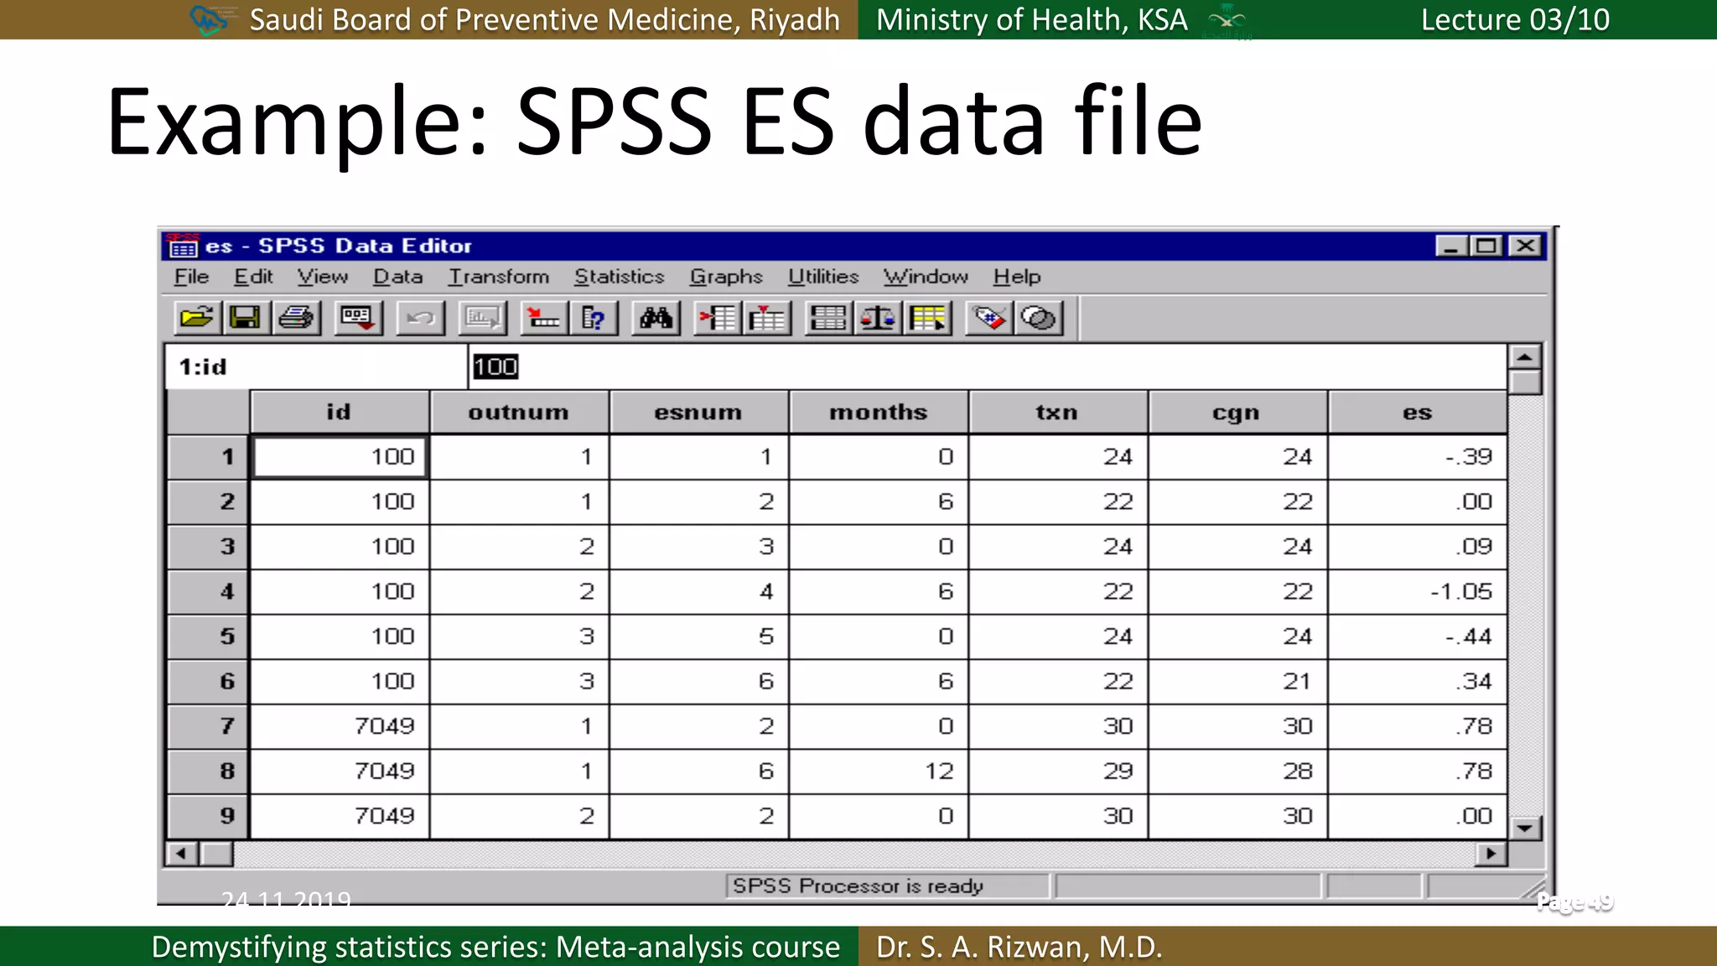Image resolution: width=1717 pixels, height=966 pixels.
Task: Click the Save File floppy icon
Action: pos(245,319)
